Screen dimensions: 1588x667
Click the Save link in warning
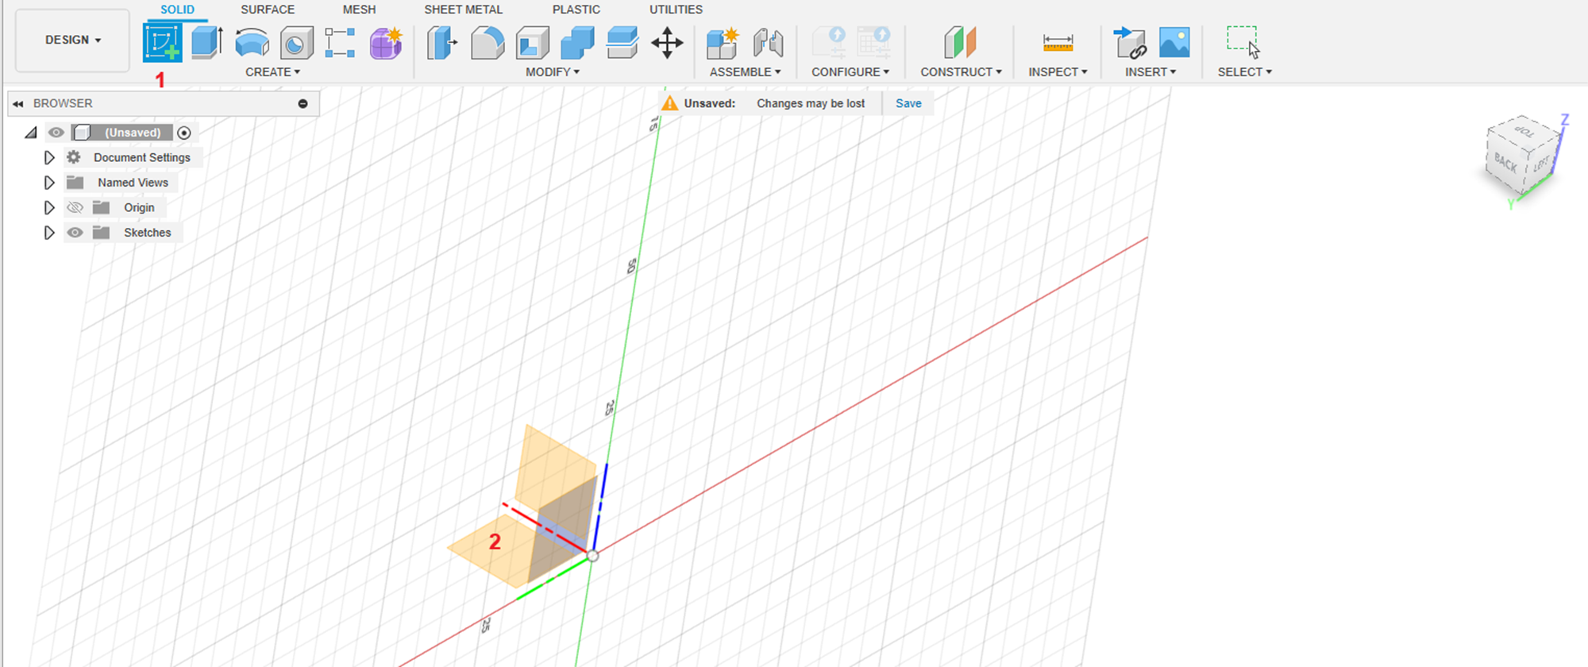click(x=908, y=103)
